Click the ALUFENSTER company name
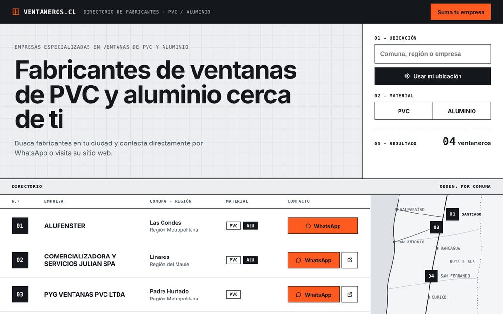This screenshot has height=314, width=503. coord(65,226)
